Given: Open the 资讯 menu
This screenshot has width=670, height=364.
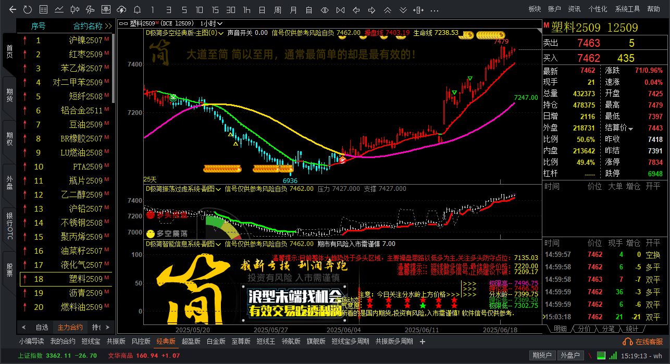Looking at the screenshot, I should [x=575, y=9].
